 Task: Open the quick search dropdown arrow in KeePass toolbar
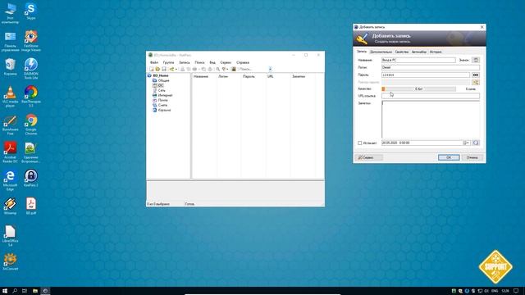(x=270, y=69)
